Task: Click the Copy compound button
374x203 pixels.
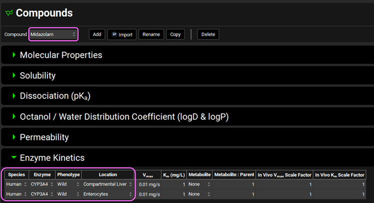Action: pos(175,34)
